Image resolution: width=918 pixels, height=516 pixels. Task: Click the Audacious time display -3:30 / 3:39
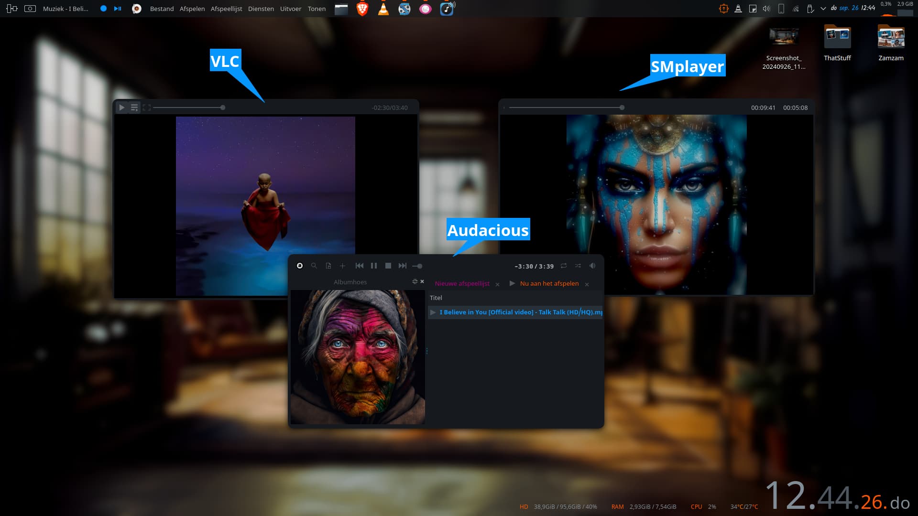tap(534, 266)
